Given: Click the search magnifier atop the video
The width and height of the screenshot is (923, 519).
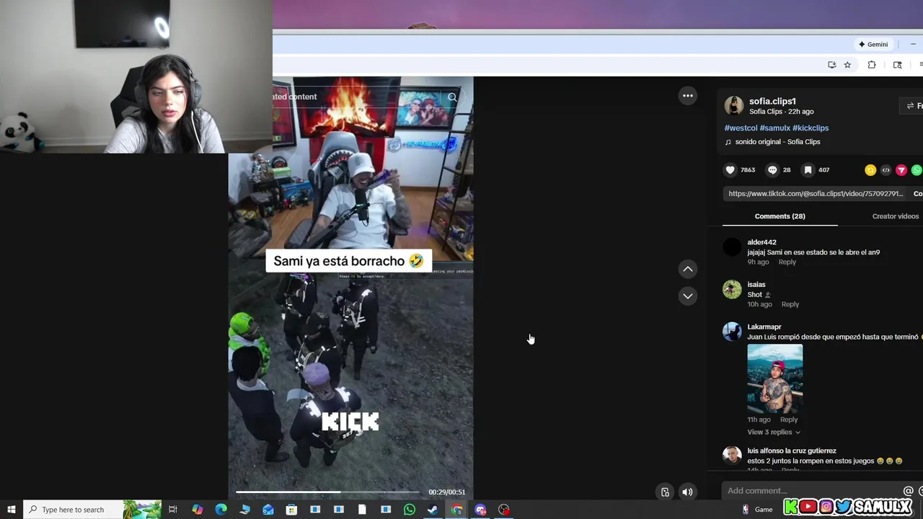Looking at the screenshot, I should pyautogui.click(x=452, y=97).
